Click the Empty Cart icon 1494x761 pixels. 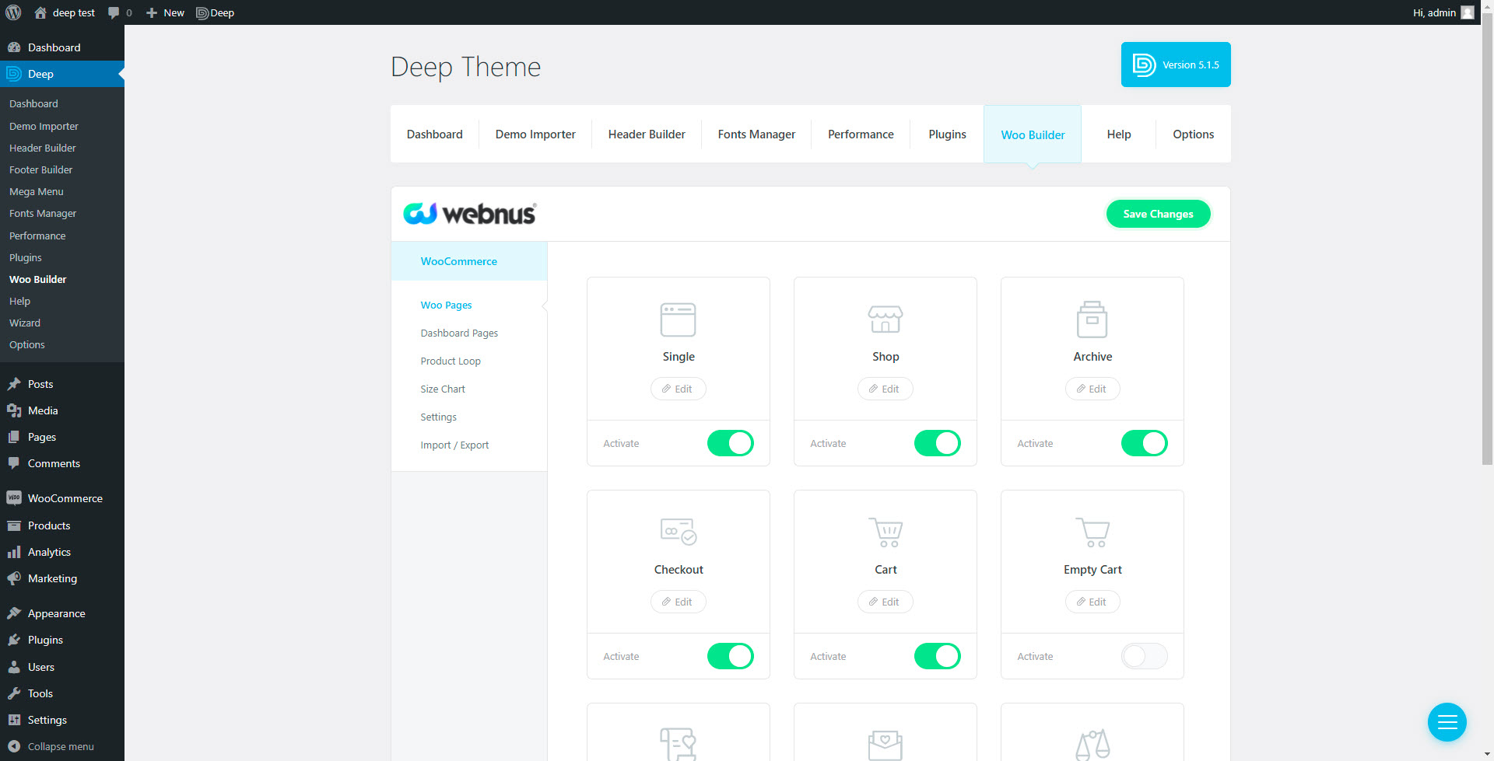(1092, 532)
